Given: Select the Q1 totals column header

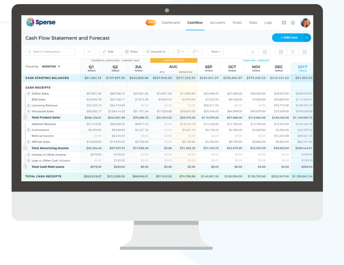Looking at the screenshot, I should pyautogui.click(x=91, y=68).
